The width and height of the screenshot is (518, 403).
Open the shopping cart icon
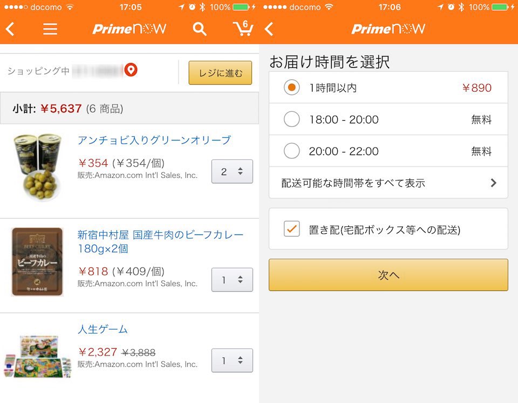[x=243, y=29]
